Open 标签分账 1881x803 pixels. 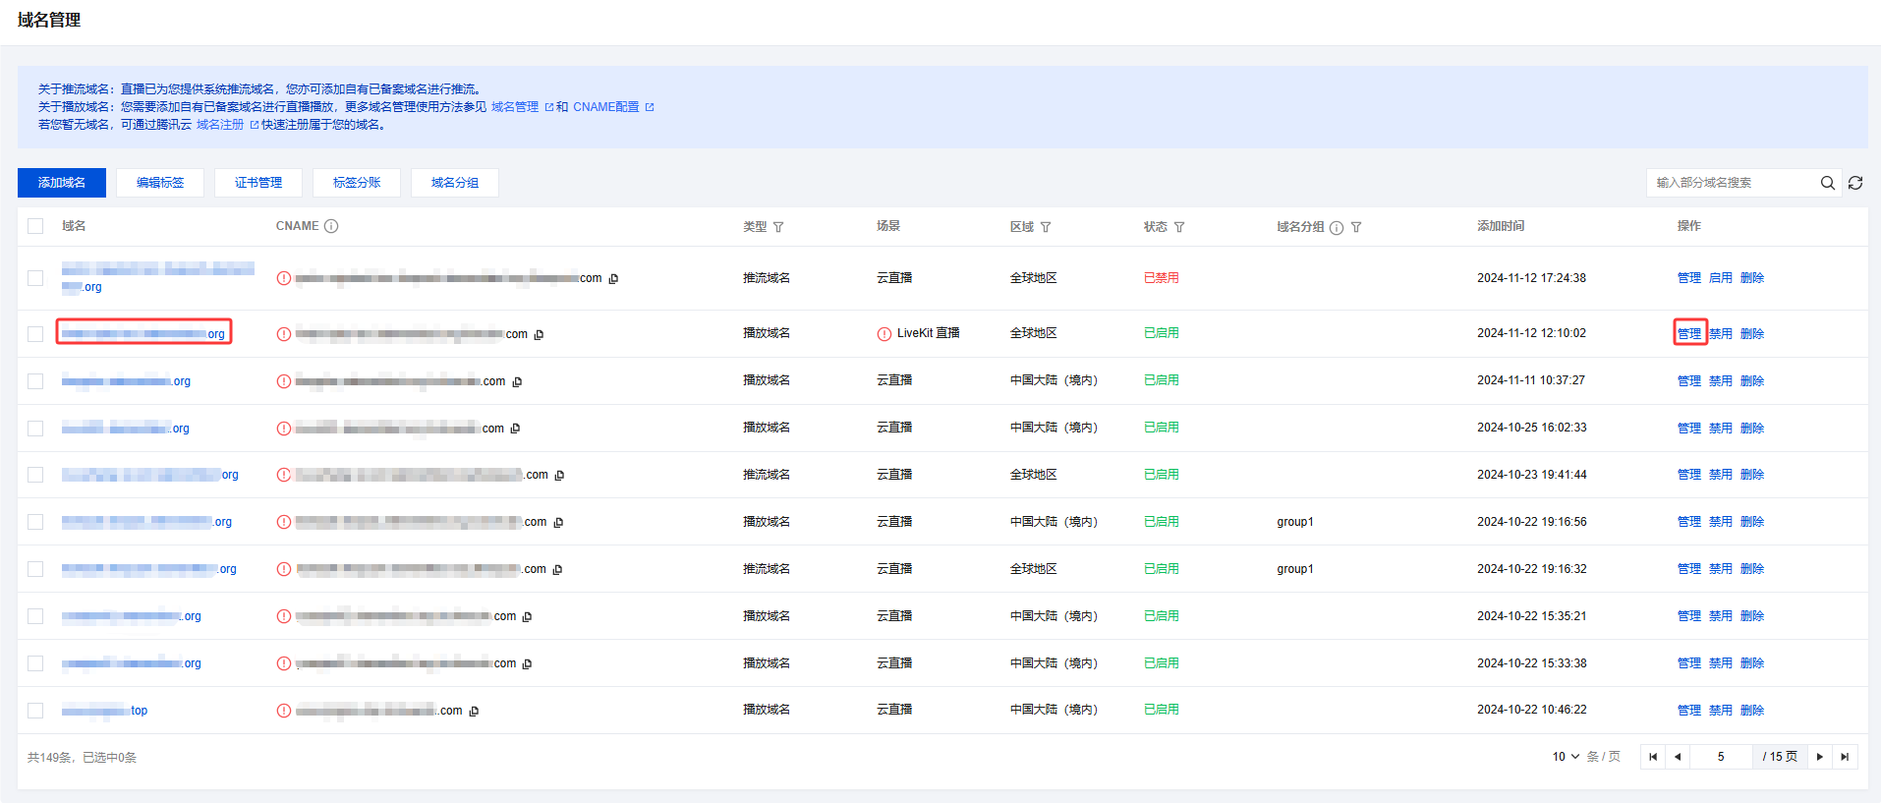tap(357, 183)
